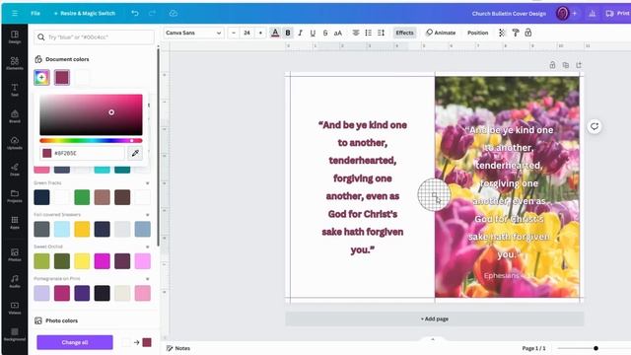Open the Effects panel
Viewport: 631px width, 355px height.
coord(404,33)
